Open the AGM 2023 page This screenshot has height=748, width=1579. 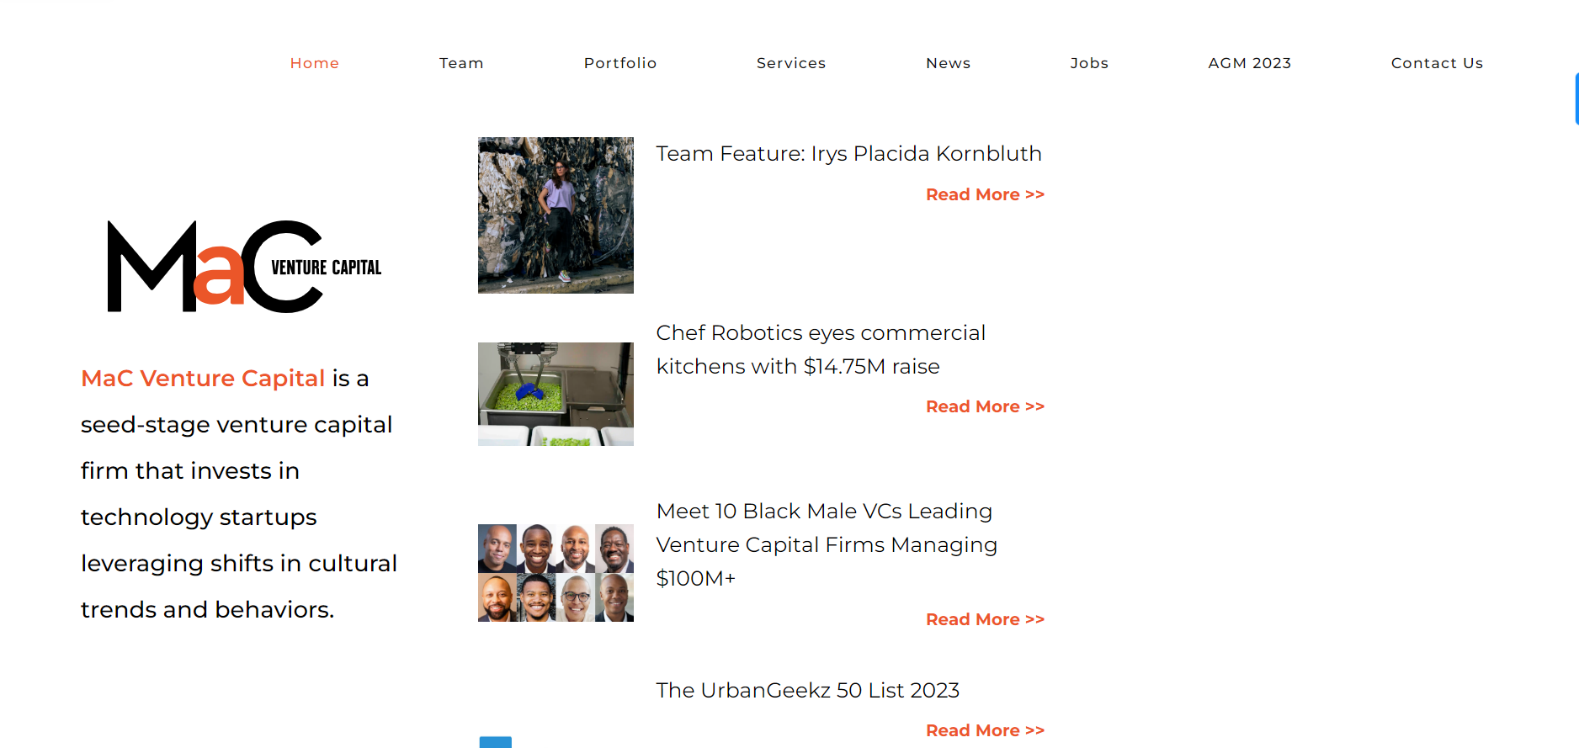point(1249,63)
